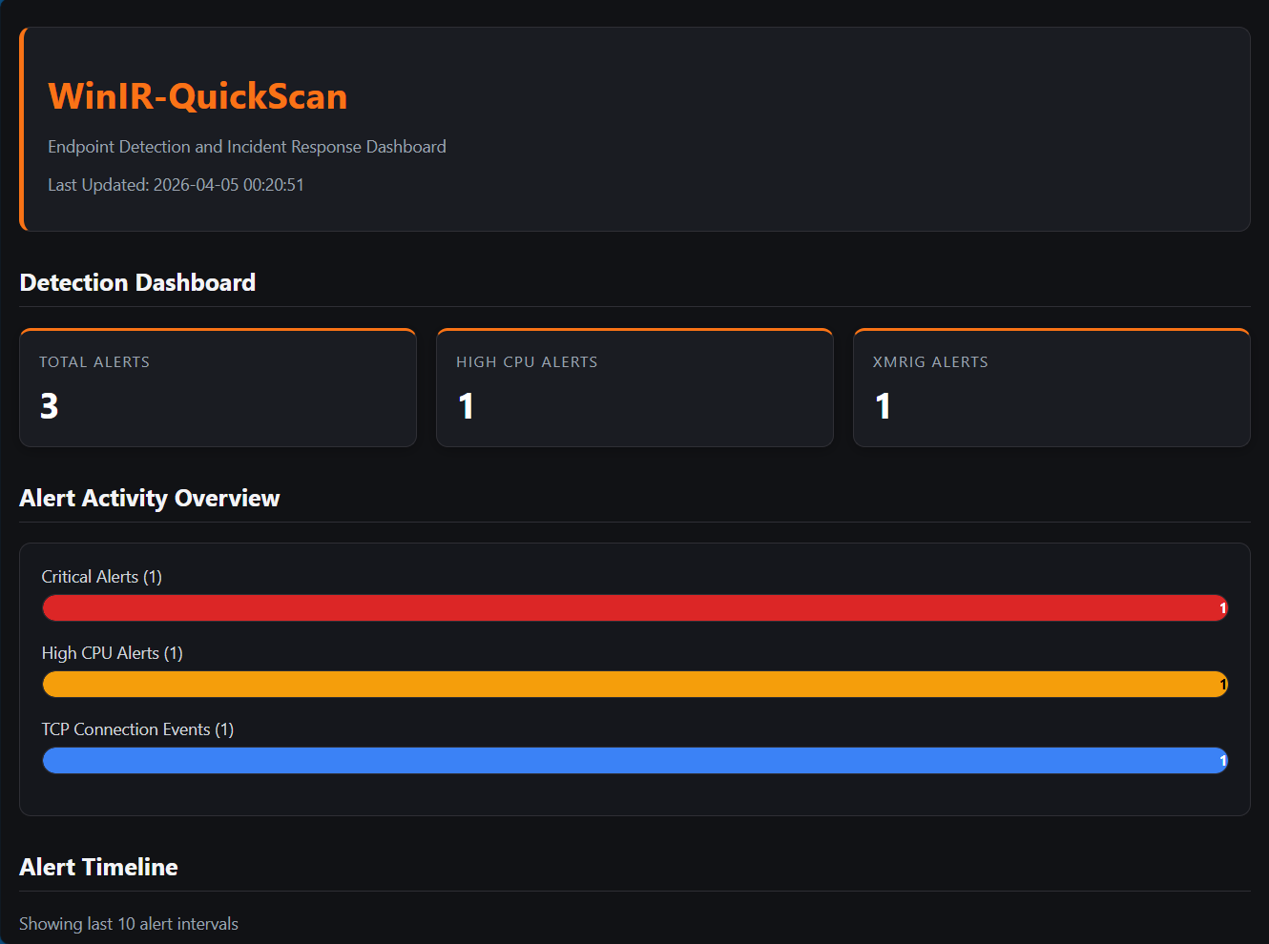
Task: Click the Alert Activity Overview heading
Action: pyautogui.click(x=150, y=499)
